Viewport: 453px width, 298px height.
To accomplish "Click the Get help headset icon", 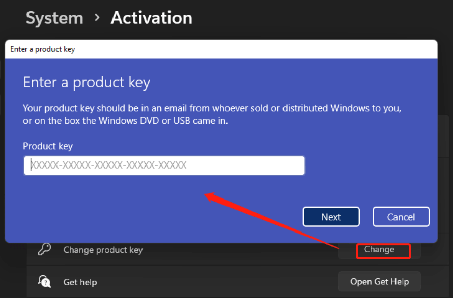I will tap(45, 282).
